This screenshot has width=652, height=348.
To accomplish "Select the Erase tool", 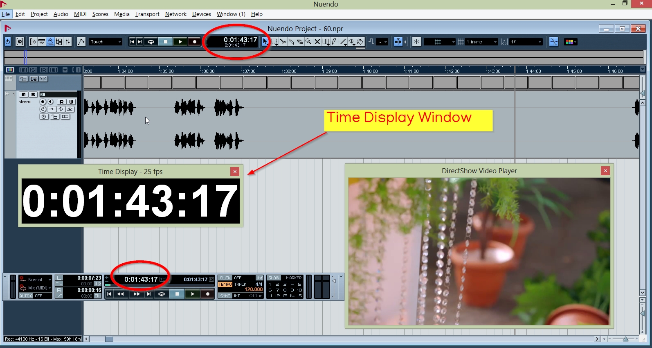I will [x=300, y=42].
